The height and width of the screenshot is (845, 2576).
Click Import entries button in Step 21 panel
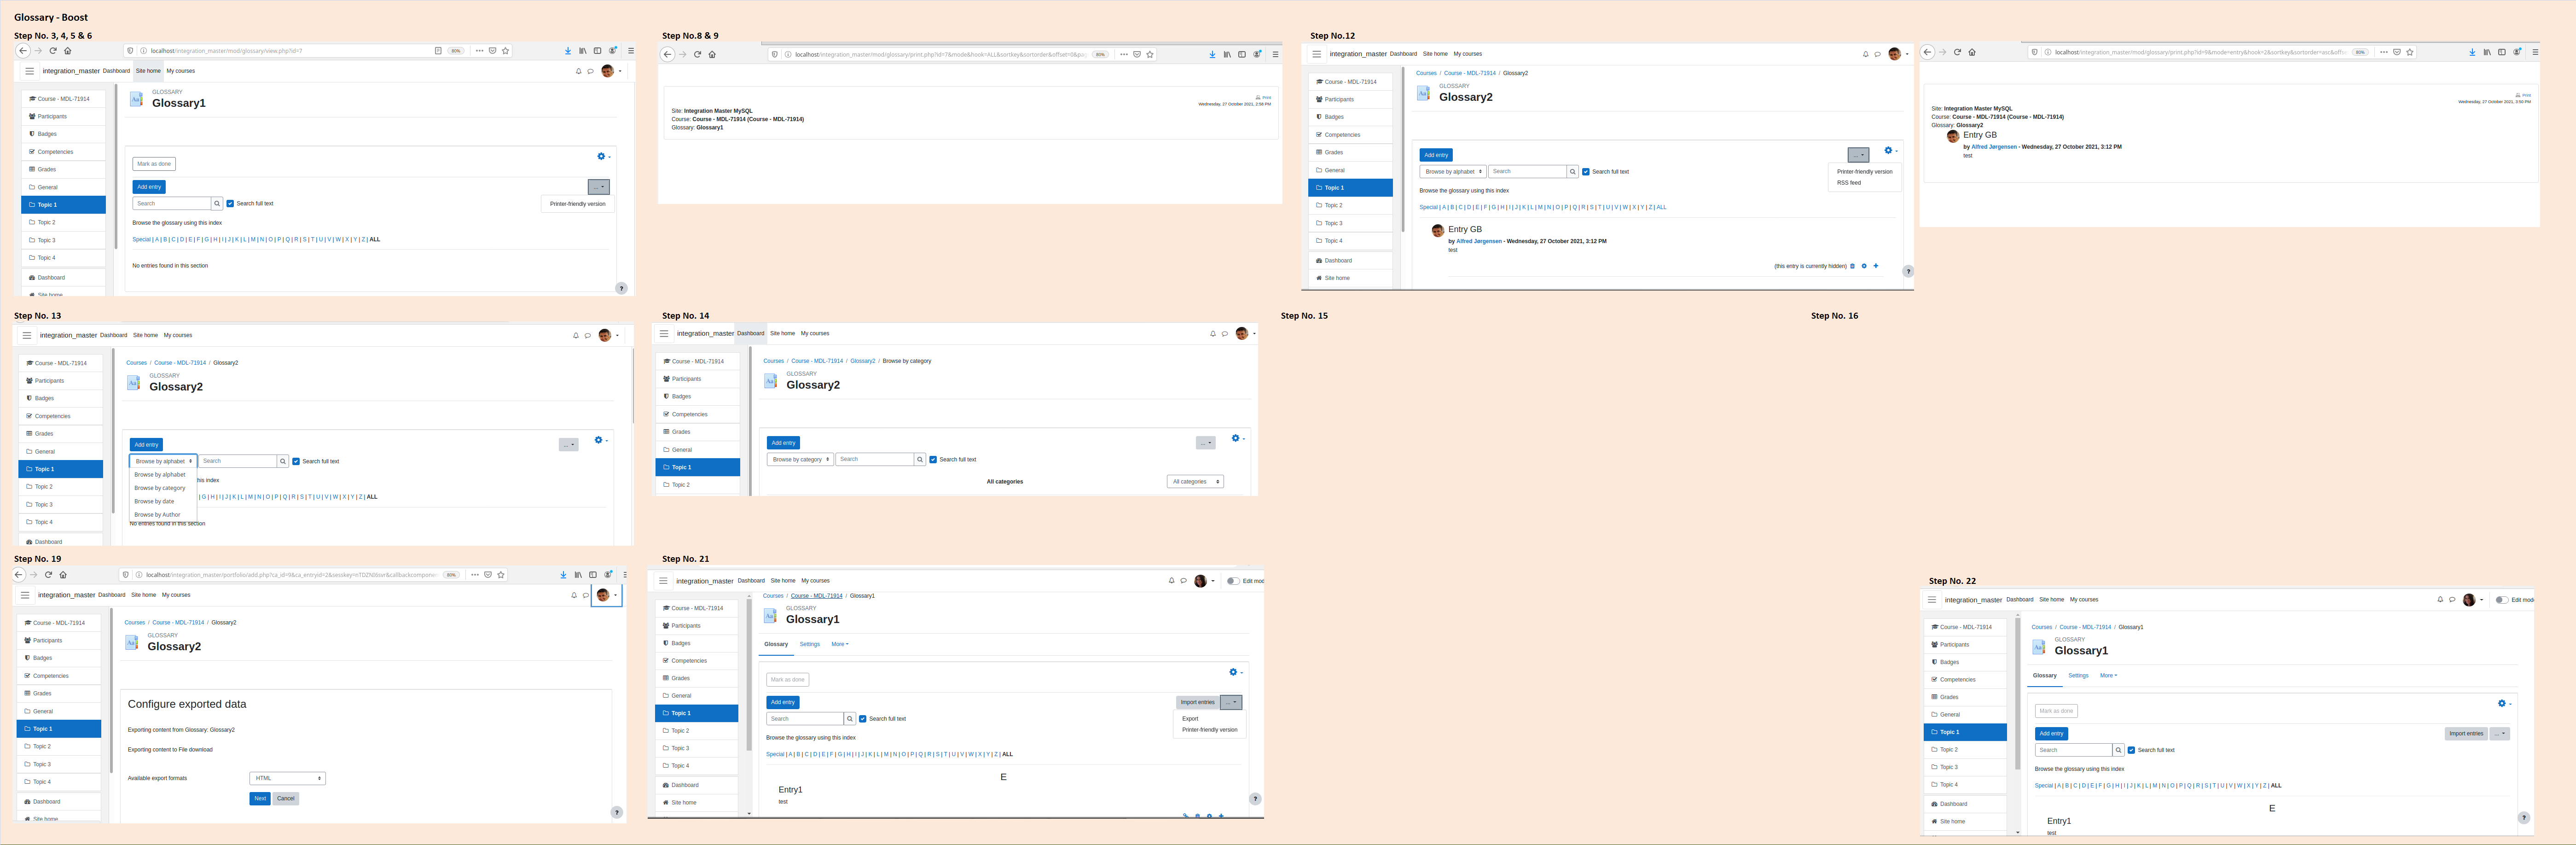coord(1197,702)
